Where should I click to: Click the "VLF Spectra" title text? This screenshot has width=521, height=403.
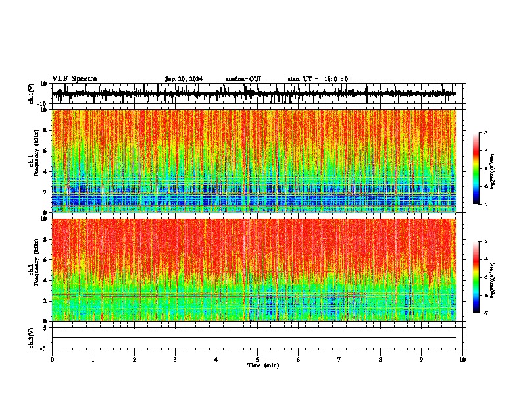(x=74, y=79)
